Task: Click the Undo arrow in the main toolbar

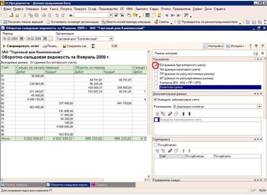Action: click(x=57, y=15)
